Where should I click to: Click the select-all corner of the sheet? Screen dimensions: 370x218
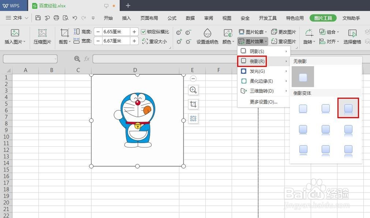[x=8, y=70]
